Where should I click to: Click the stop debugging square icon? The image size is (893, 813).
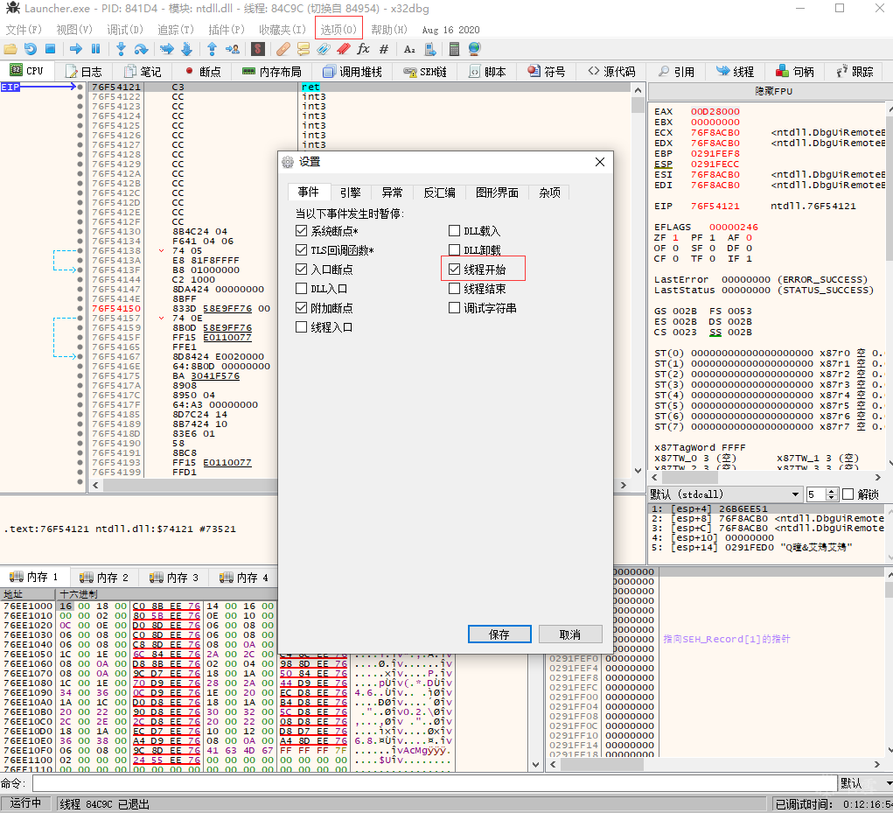pyautogui.click(x=50, y=49)
